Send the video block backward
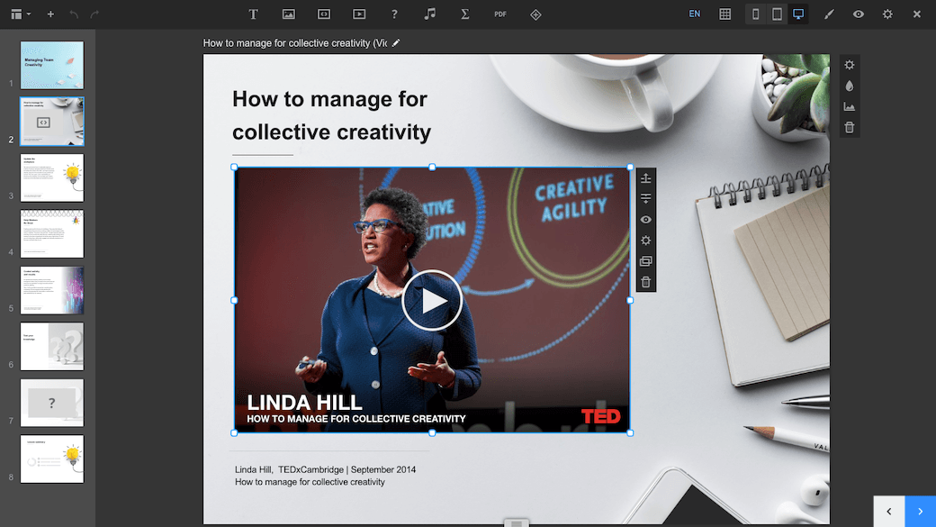Image resolution: width=936 pixels, height=527 pixels. (646, 198)
